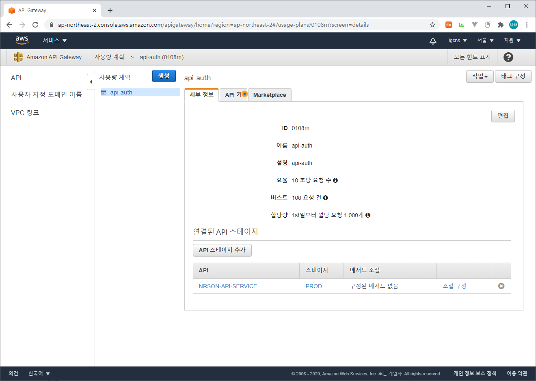
Task: Open the PROD stage link
Action: (x=314, y=286)
